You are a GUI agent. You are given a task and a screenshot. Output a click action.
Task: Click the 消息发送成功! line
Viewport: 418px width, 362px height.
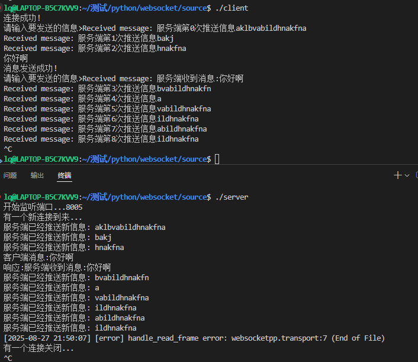(x=30, y=69)
